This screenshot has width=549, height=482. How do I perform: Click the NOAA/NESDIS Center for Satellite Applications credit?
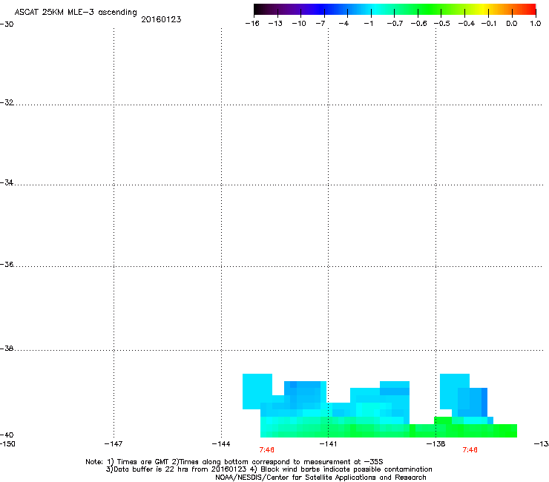(x=320, y=478)
